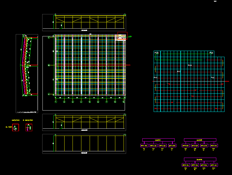Click first MPPT box under left inverter
Screen dimensions: 232x175
click(x=144, y=146)
